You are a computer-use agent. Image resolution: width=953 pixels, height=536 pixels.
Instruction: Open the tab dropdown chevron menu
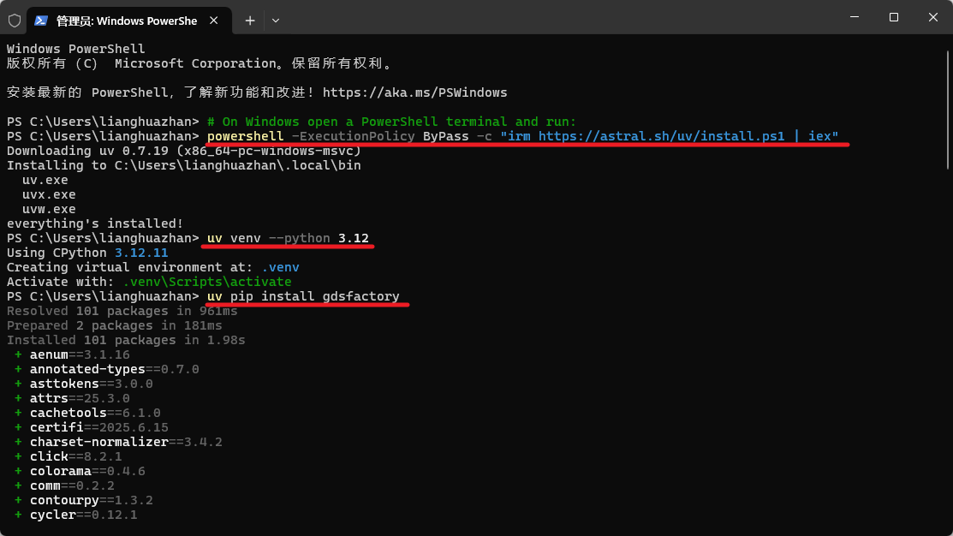(276, 17)
